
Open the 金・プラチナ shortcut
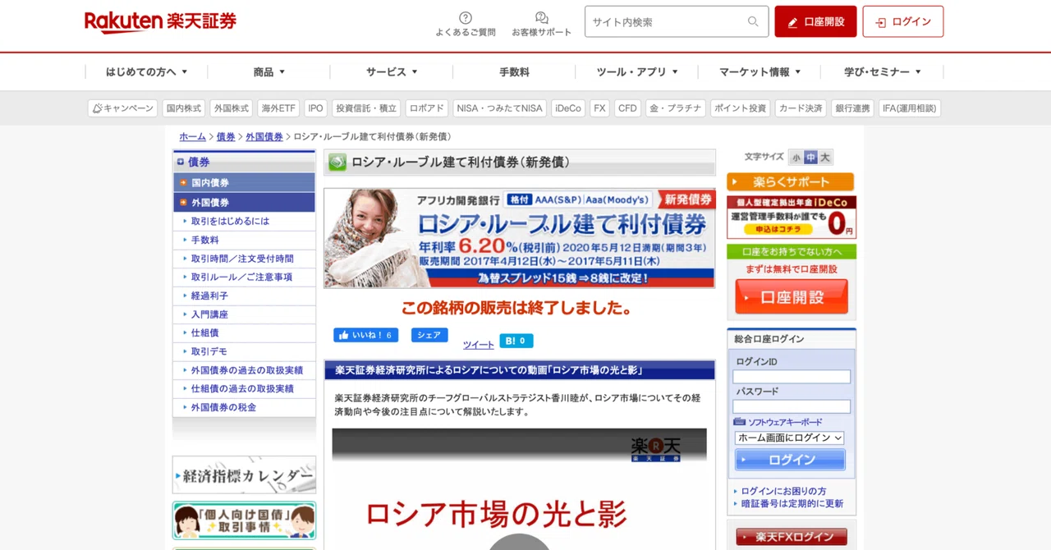point(676,108)
